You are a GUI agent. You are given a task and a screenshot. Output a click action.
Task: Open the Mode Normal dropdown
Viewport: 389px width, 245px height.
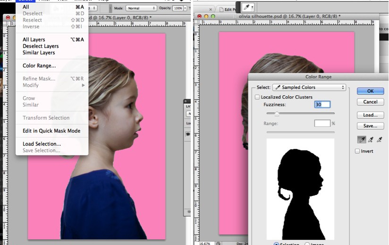[x=141, y=8]
